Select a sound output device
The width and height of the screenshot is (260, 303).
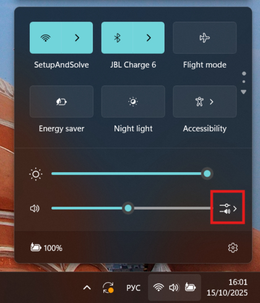(x=228, y=209)
